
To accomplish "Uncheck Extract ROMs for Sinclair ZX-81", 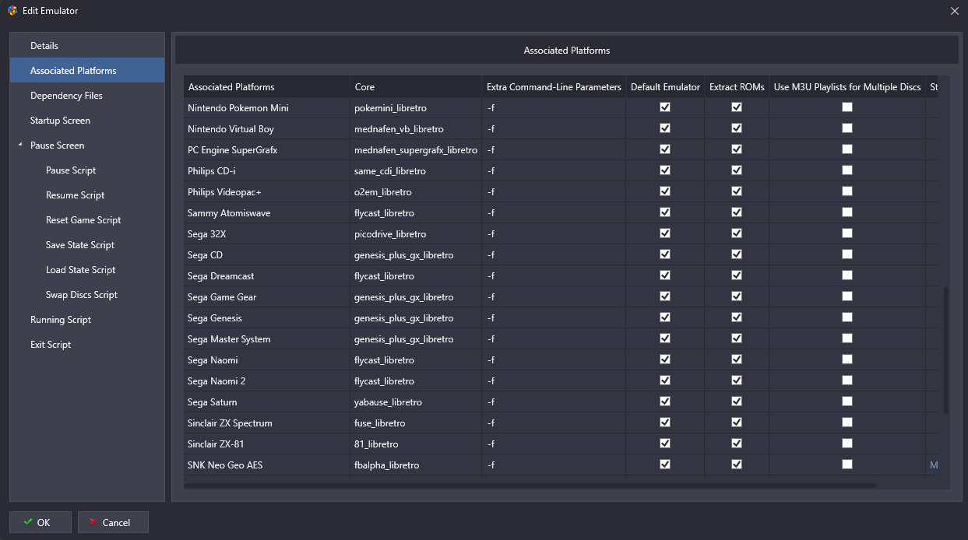I will [737, 444].
